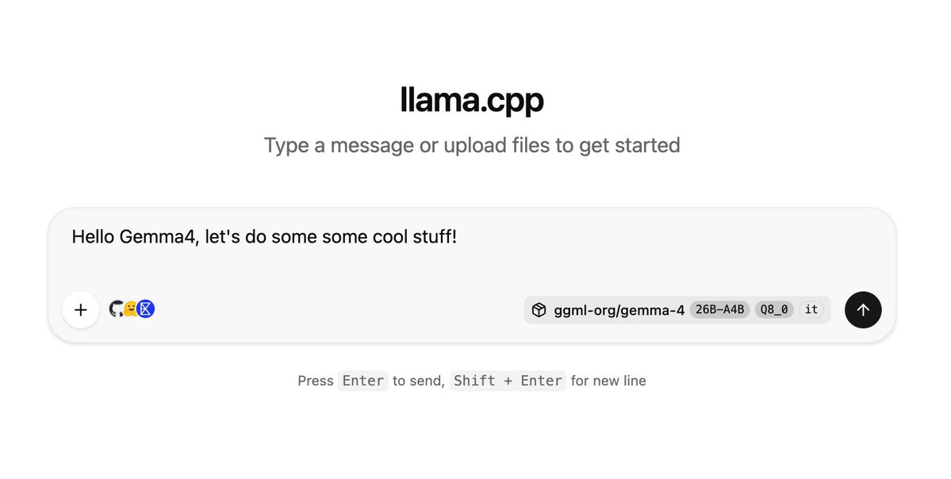Click the "to send," hint text

click(x=419, y=381)
